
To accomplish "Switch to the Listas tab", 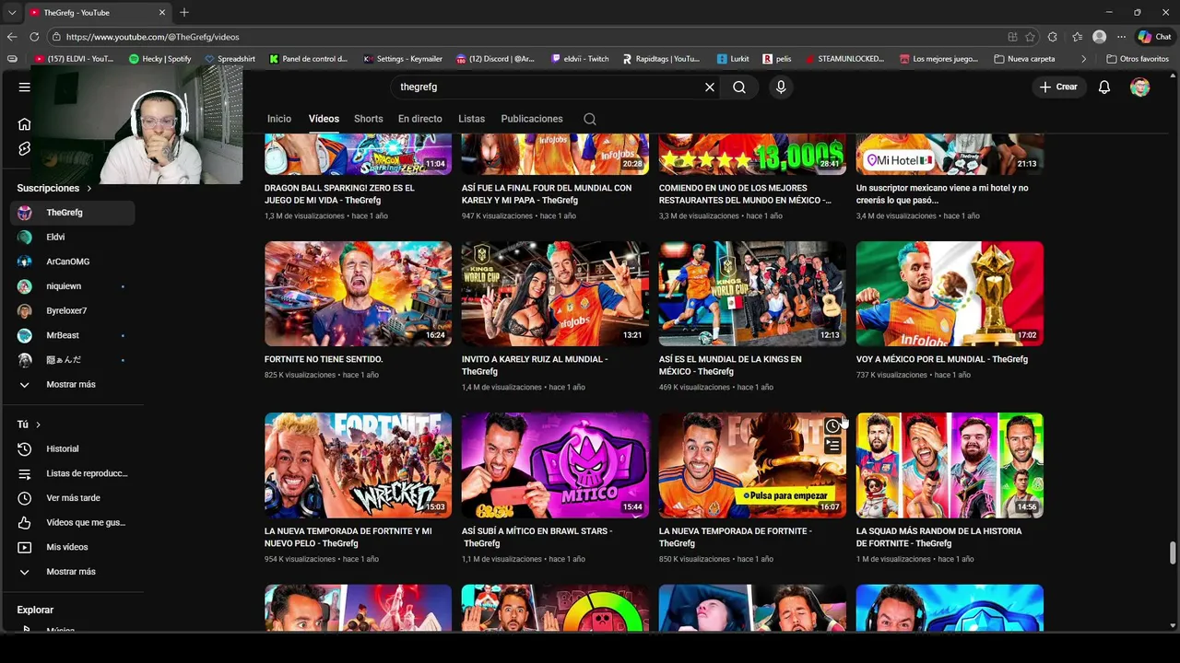I will (x=471, y=119).
